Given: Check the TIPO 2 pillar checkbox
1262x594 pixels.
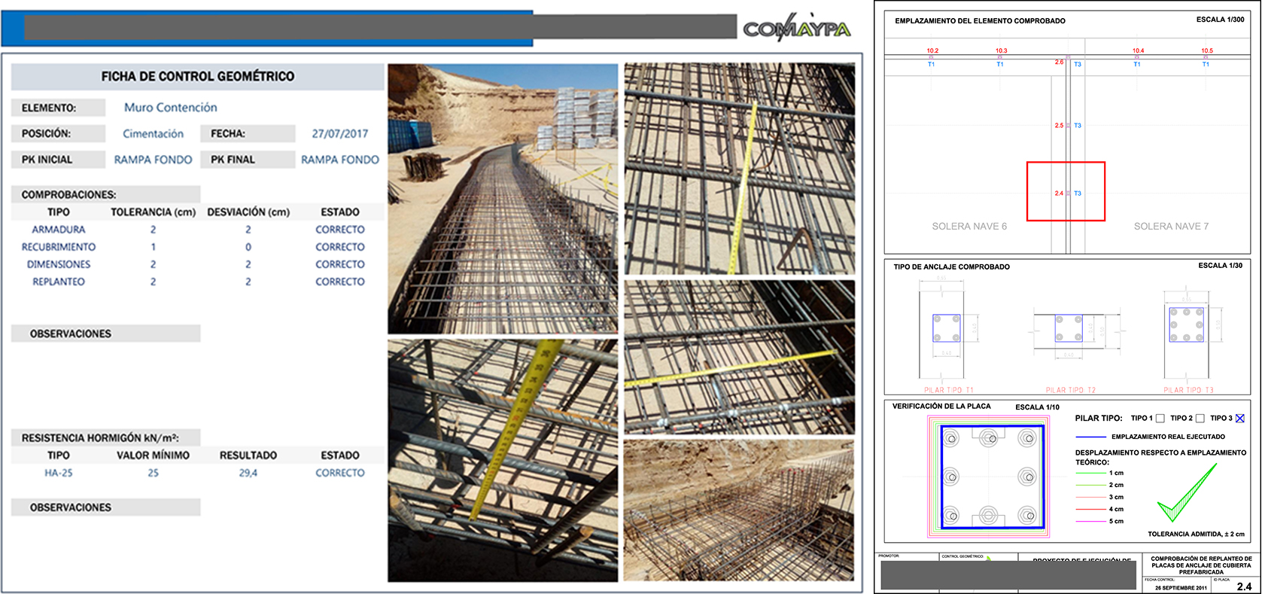Looking at the screenshot, I should (1200, 419).
